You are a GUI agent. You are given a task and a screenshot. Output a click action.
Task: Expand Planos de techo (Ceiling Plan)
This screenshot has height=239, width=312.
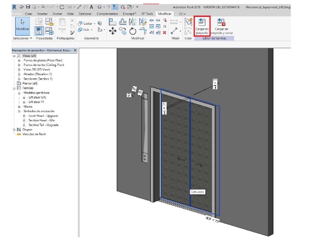tap(19, 65)
